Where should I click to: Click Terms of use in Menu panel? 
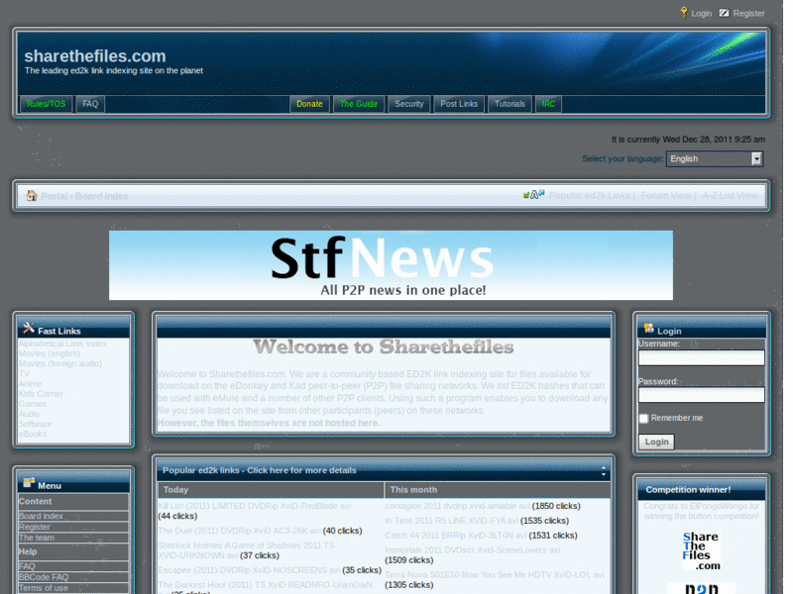point(44,588)
